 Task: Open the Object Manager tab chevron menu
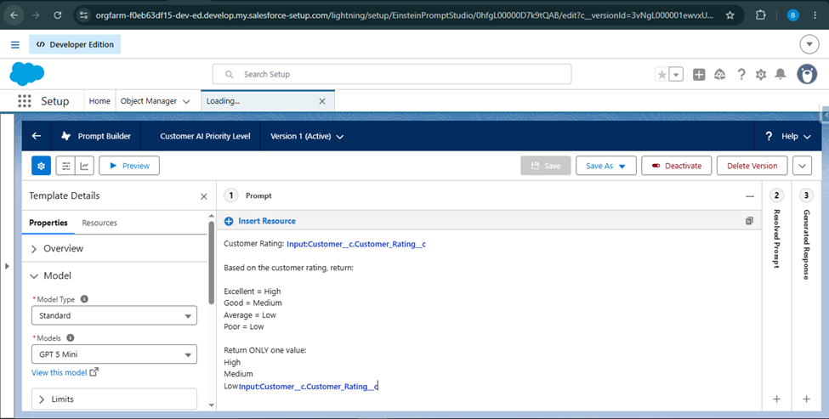(186, 101)
